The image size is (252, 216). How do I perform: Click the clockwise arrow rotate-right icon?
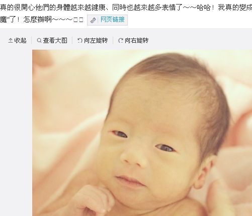point(121,41)
